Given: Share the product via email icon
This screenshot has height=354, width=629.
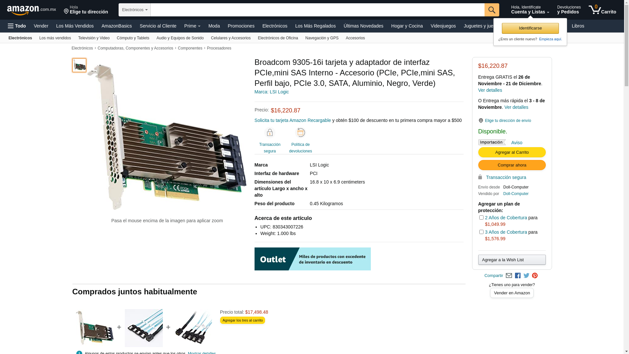Looking at the screenshot, I should pos(509,276).
